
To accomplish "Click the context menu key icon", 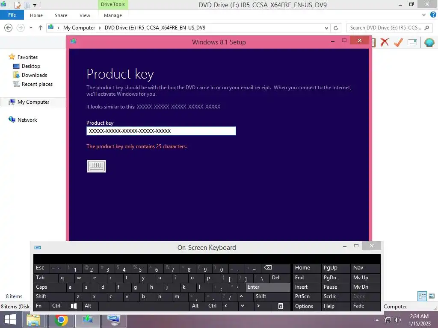I will coord(281,306).
